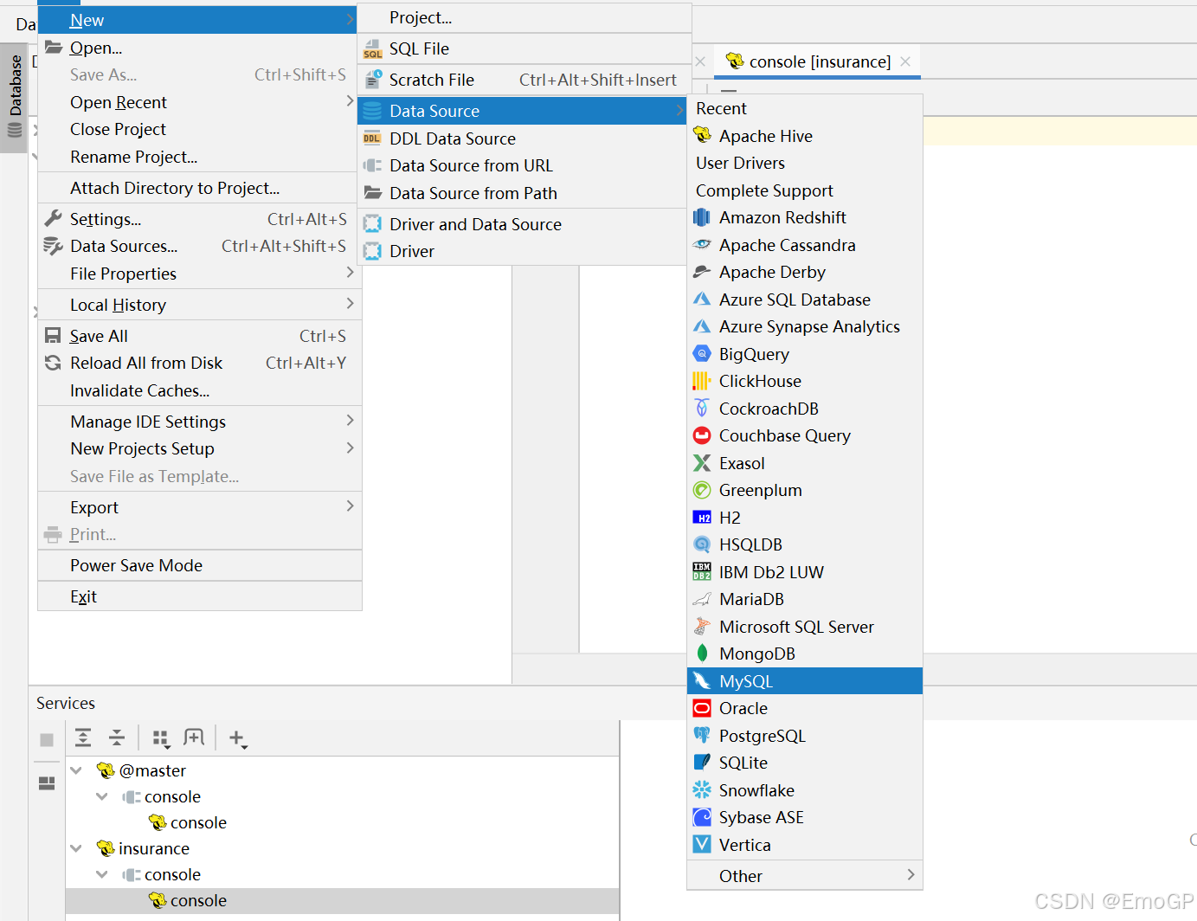This screenshot has height=921, width=1197.
Task: Click the Add Service plus icon
Action: (237, 738)
